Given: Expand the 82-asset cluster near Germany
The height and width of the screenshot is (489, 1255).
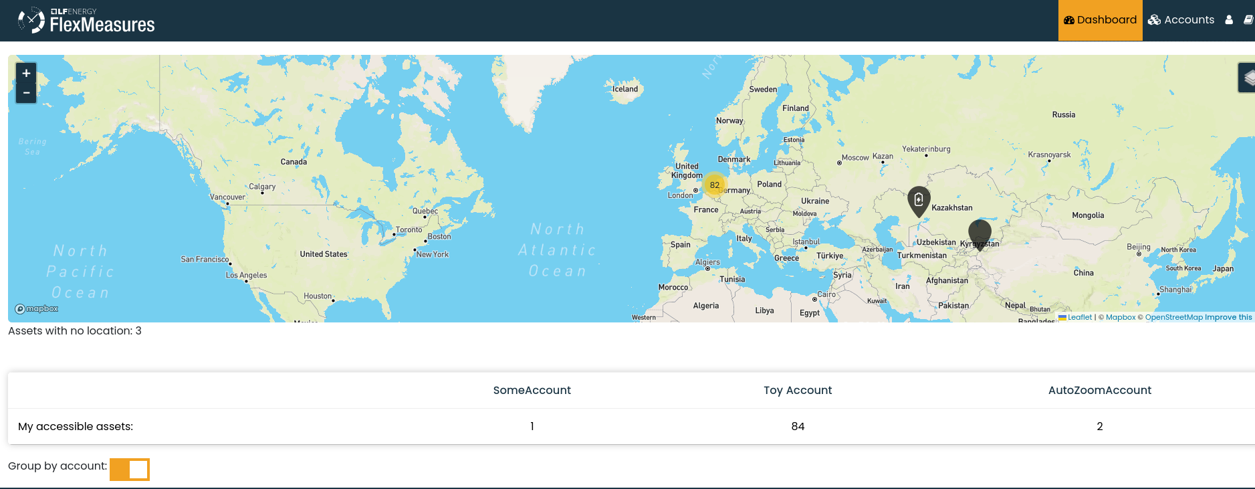Looking at the screenshot, I should click(x=715, y=185).
